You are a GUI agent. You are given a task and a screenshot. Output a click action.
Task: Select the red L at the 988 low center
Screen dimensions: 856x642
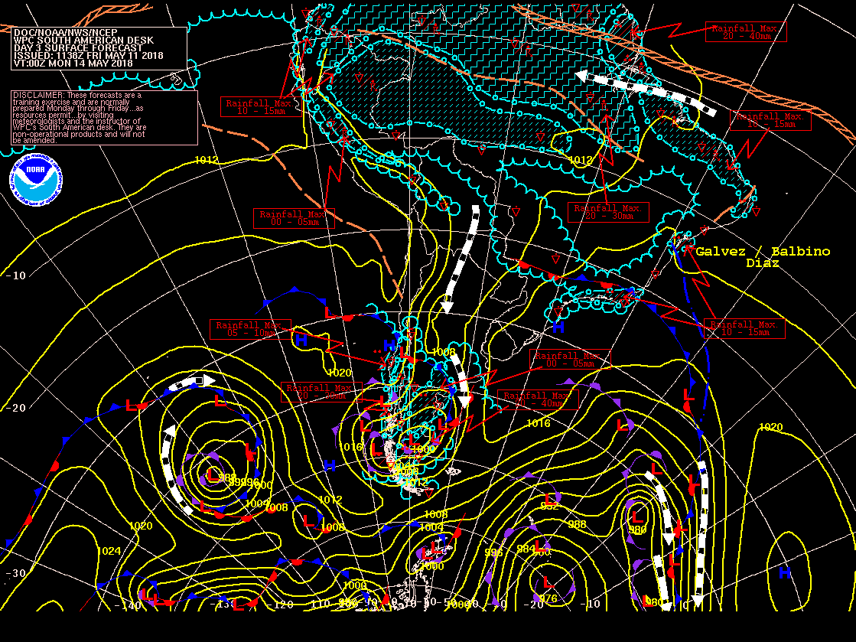coord(213,474)
